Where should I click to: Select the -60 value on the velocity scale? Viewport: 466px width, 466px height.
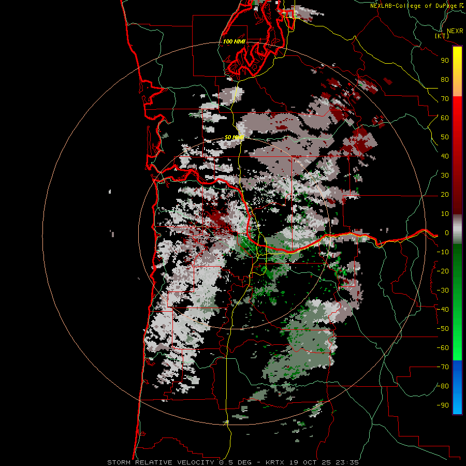pyautogui.click(x=443, y=348)
